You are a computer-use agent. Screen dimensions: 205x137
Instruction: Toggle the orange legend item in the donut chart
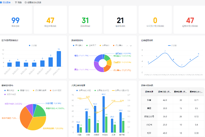(118, 46)
